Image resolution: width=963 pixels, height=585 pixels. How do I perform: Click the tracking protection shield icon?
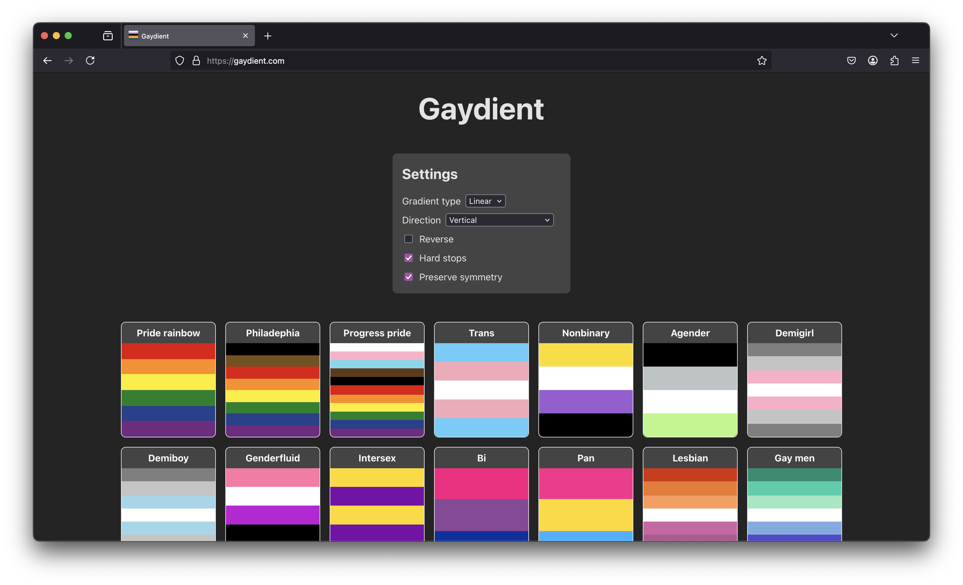pos(179,60)
